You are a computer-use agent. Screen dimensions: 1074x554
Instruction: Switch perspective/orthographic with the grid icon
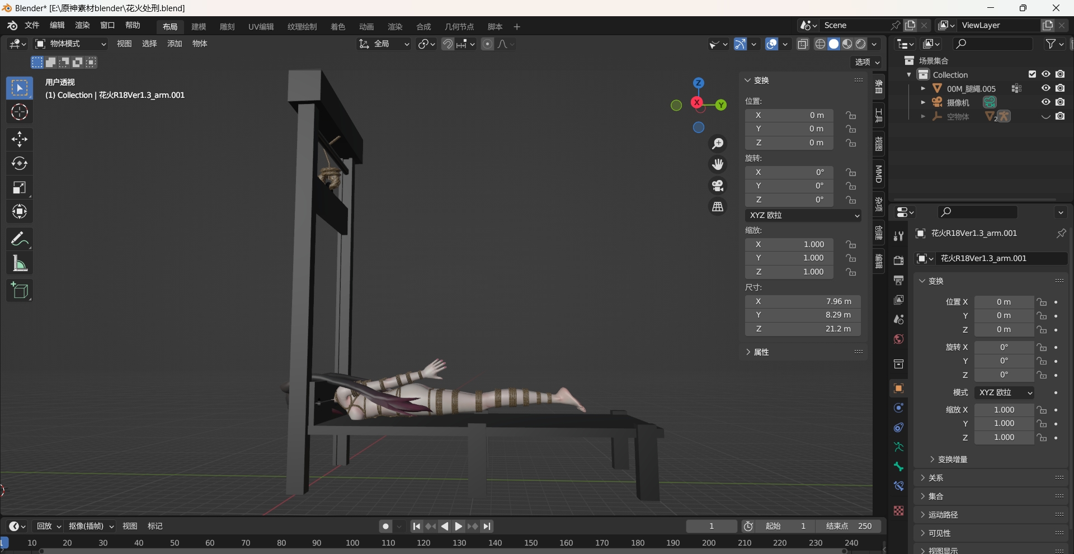[x=718, y=206]
